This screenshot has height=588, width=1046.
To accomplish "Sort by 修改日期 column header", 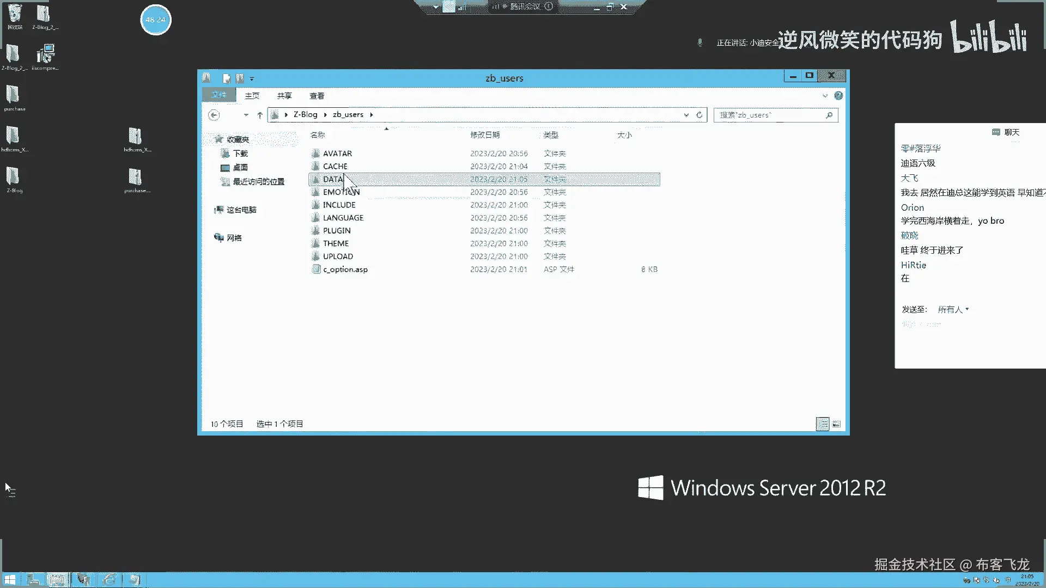I will [485, 134].
